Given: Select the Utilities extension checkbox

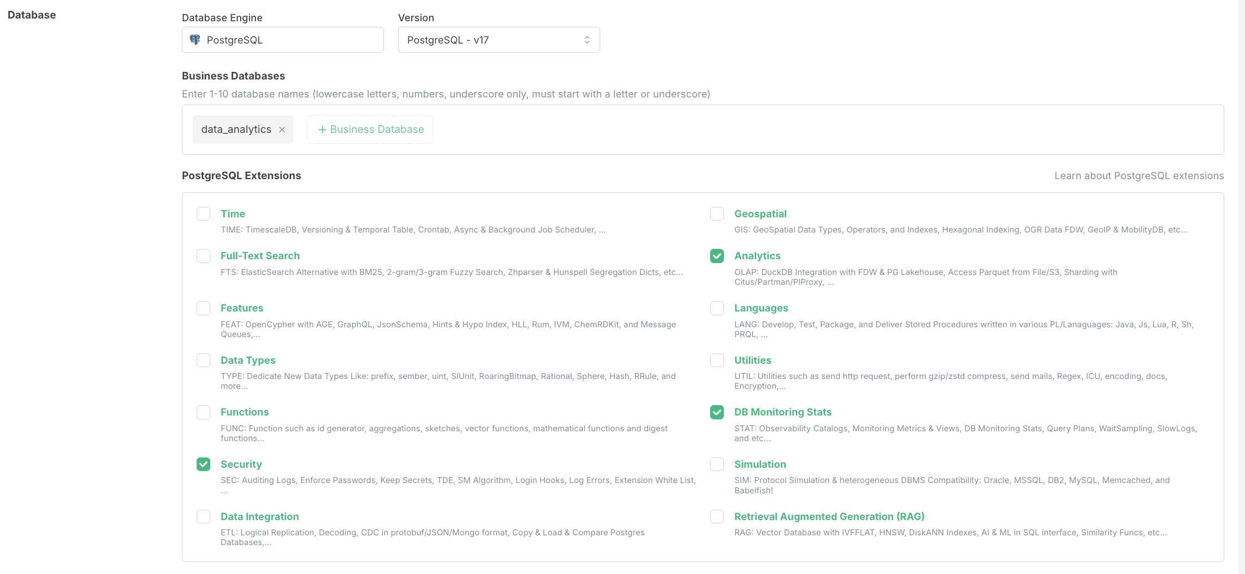Looking at the screenshot, I should (717, 361).
